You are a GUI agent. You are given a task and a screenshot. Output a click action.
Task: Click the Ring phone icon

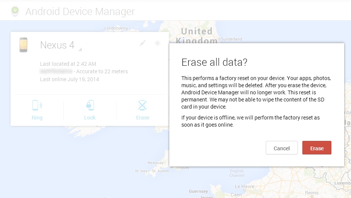(37, 105)
